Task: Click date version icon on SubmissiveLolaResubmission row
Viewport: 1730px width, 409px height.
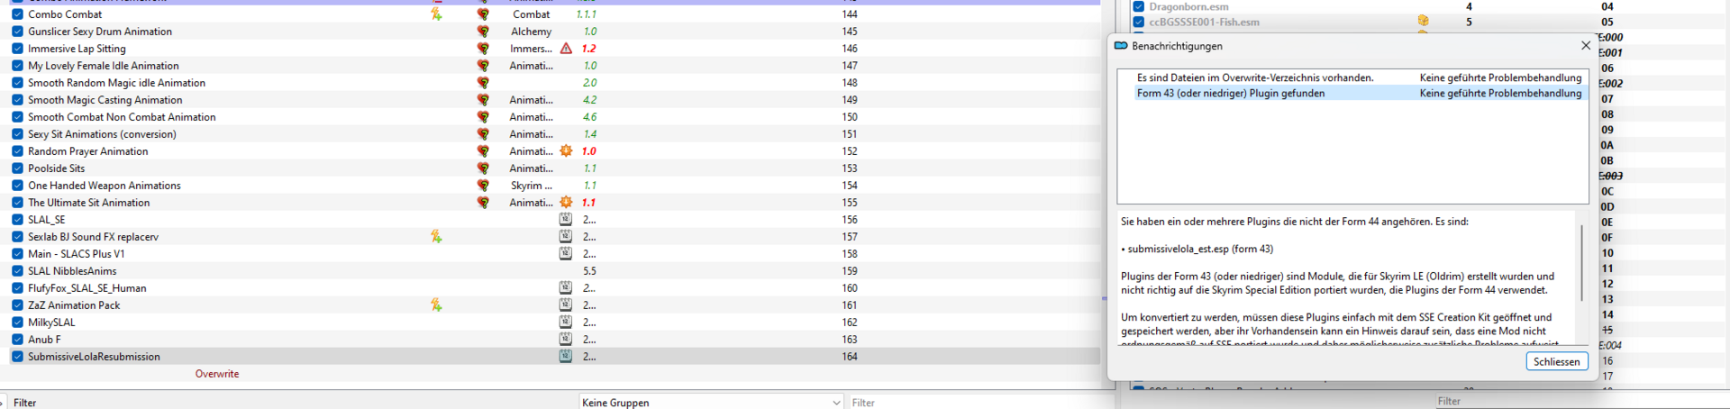Action: (x=566, y=357)
